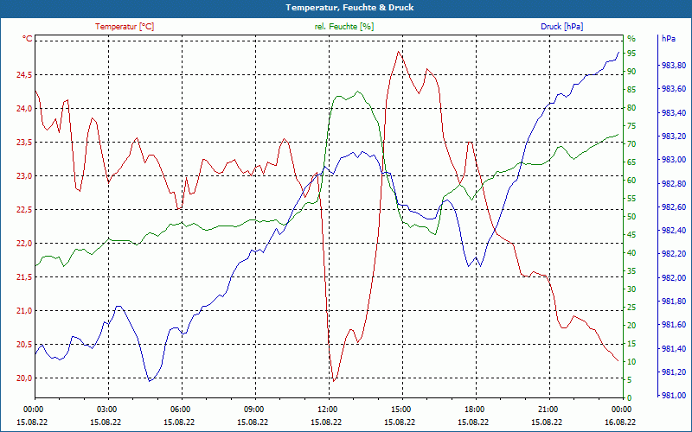Click the 21:00 time axis label
692x432 pixels.
548,409
